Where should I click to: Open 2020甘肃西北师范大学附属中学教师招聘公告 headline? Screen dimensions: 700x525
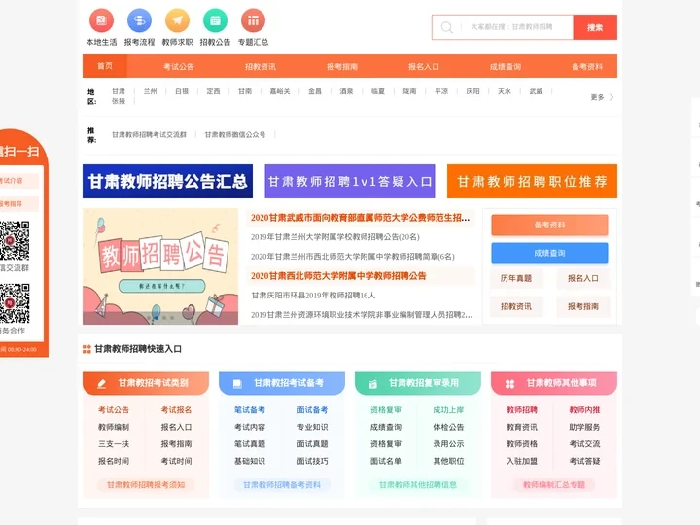(x=338, y=276)
